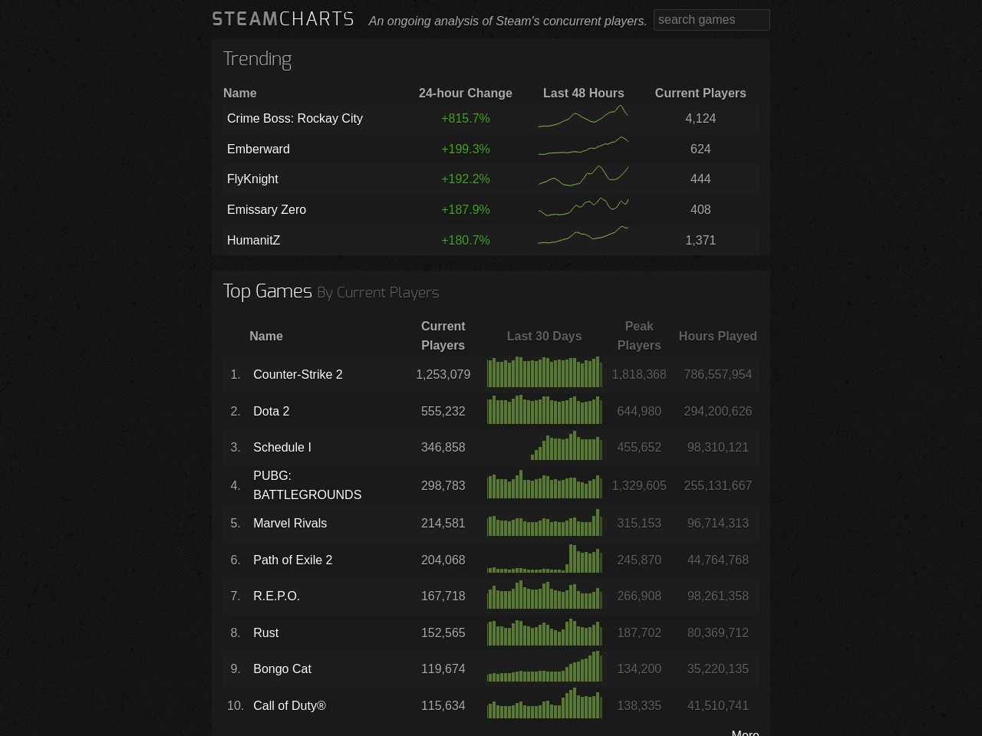This screenshot has height=736, width=982.
Task: Click the Hours Played column header
Action: (x=717, y=336)
